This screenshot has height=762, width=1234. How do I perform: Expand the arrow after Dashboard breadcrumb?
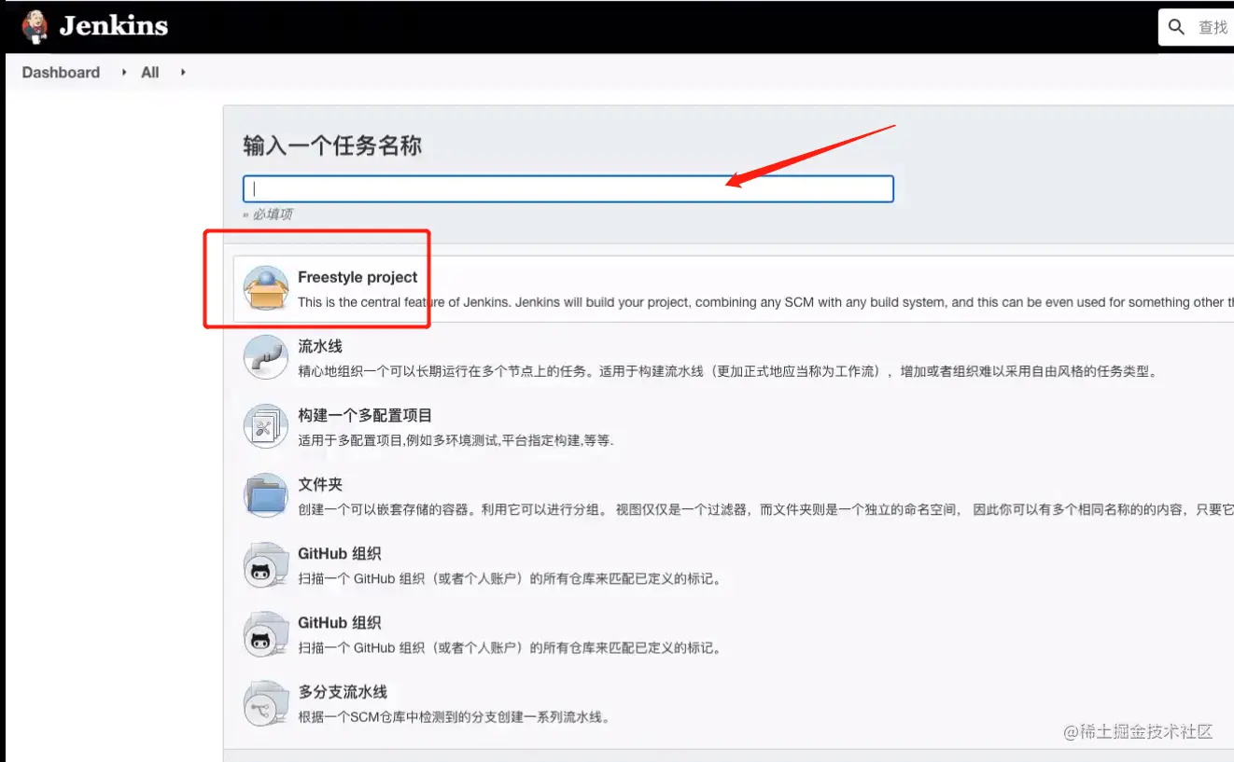tap(123, 72)
